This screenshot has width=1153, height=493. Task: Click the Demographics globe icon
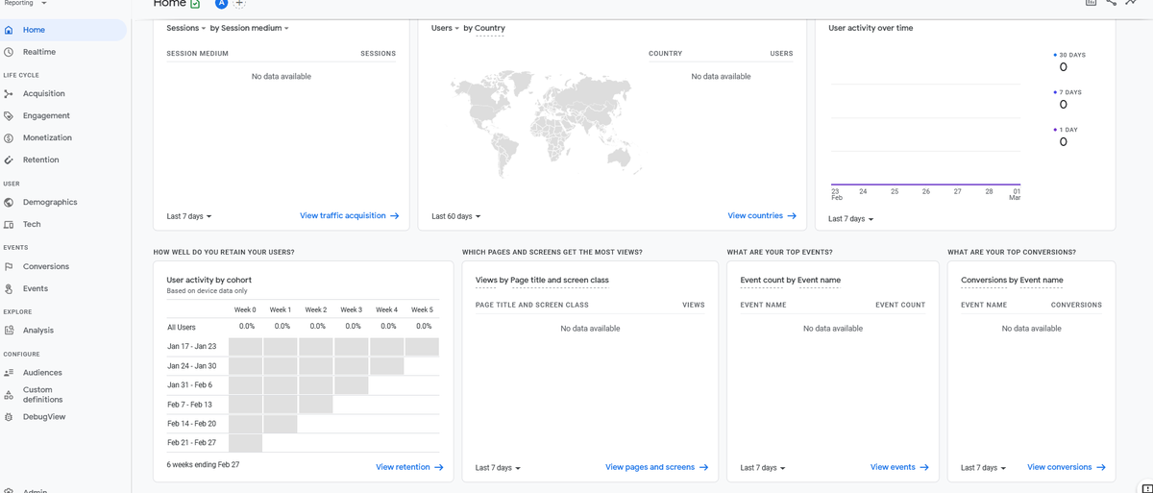pos(9,203)
